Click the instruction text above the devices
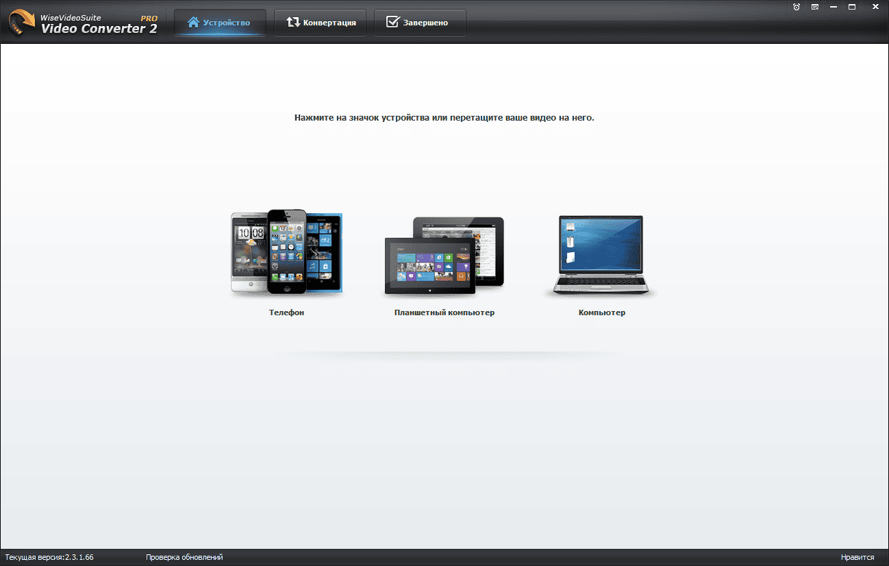 444,118
